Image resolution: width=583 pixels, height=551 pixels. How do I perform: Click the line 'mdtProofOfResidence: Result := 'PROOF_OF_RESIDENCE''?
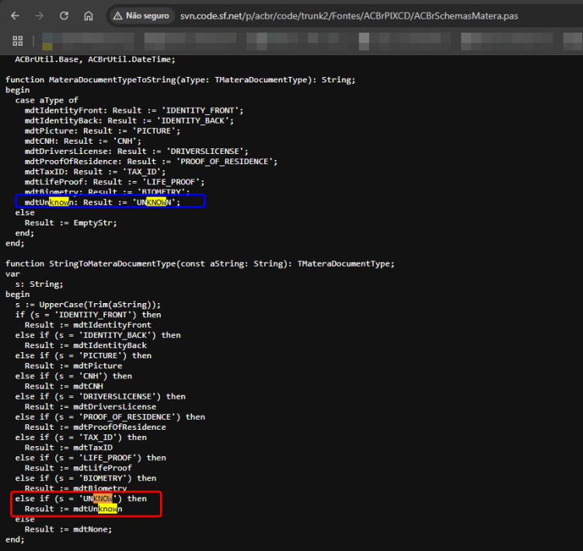tap(151, 162)
